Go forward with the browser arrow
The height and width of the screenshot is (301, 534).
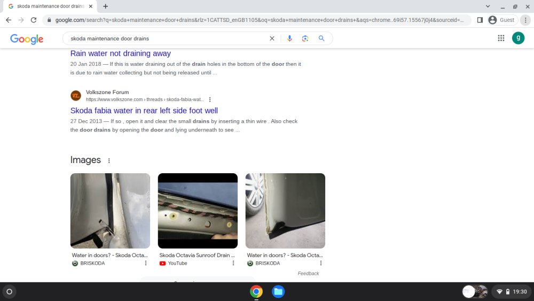click(21, 20)
